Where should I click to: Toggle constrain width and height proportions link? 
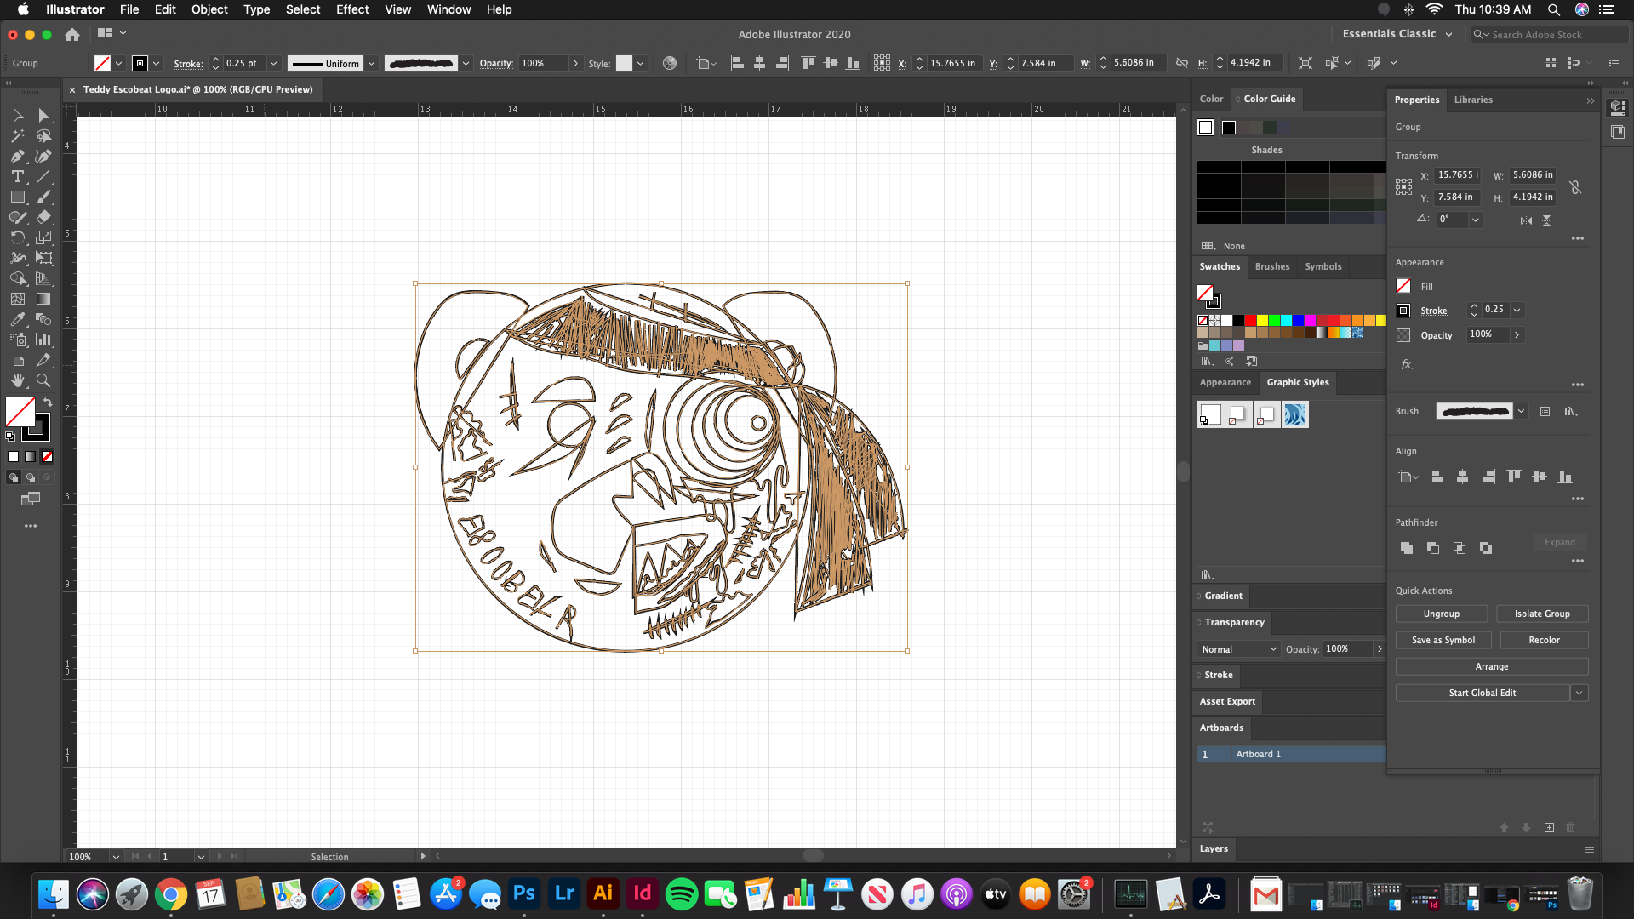point(1575,186)
